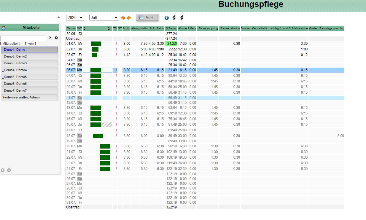Click into the employee search field

[x=23, y=38]
